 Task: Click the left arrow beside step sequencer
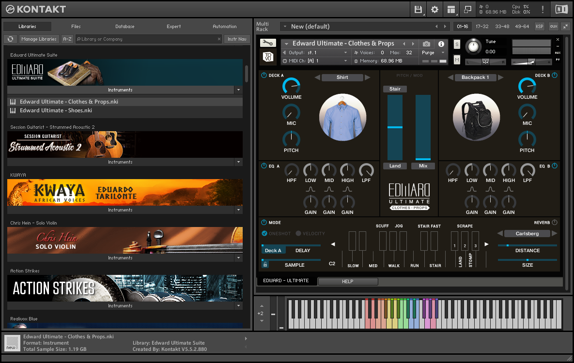pyautogui.click(x=333, y=244)
